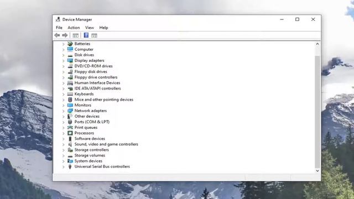Screen dimensions: 354x199
Task: Click Show/Hide Console Tree toolbar icon
Action: pyautogui.click(x=75, y=35)
